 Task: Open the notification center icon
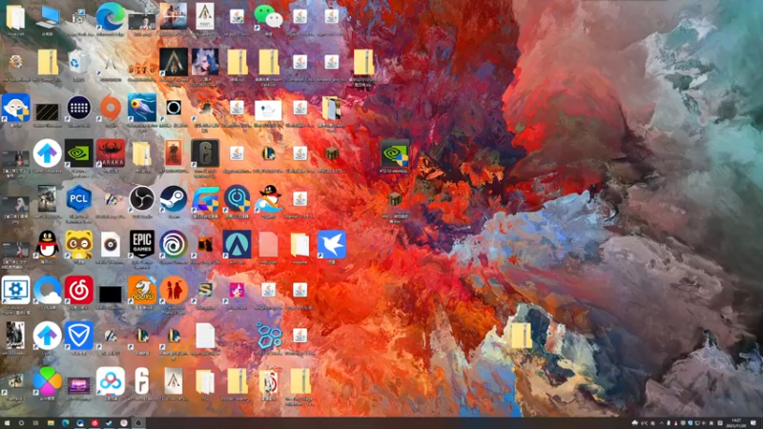[x=753, y=423]
